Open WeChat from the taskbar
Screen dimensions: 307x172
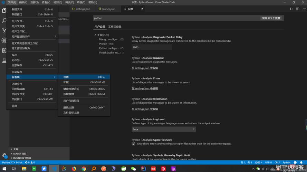[x=133, y=169]
